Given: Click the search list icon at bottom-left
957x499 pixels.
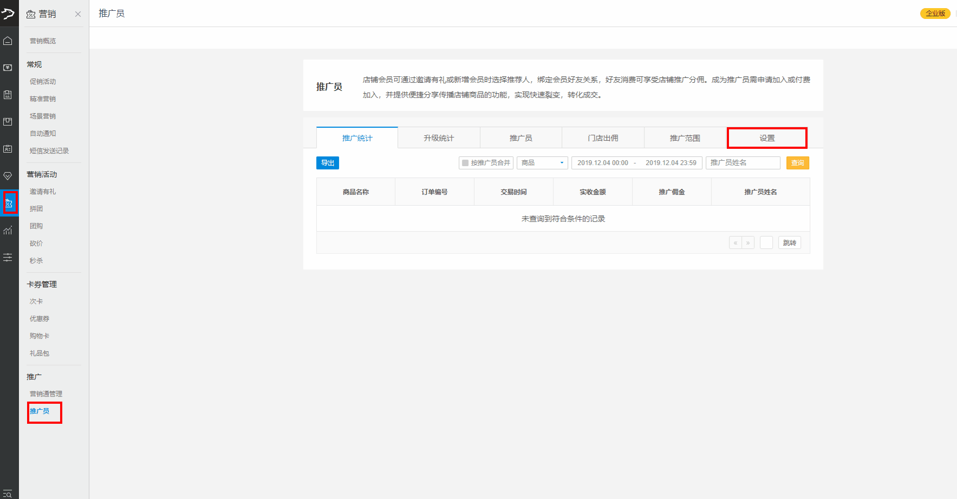Looking at the screenshot, I should click(8, 493).
